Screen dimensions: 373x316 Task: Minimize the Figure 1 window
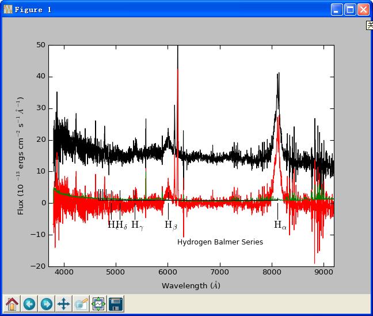pyautogui.click(x=337, y=10)
